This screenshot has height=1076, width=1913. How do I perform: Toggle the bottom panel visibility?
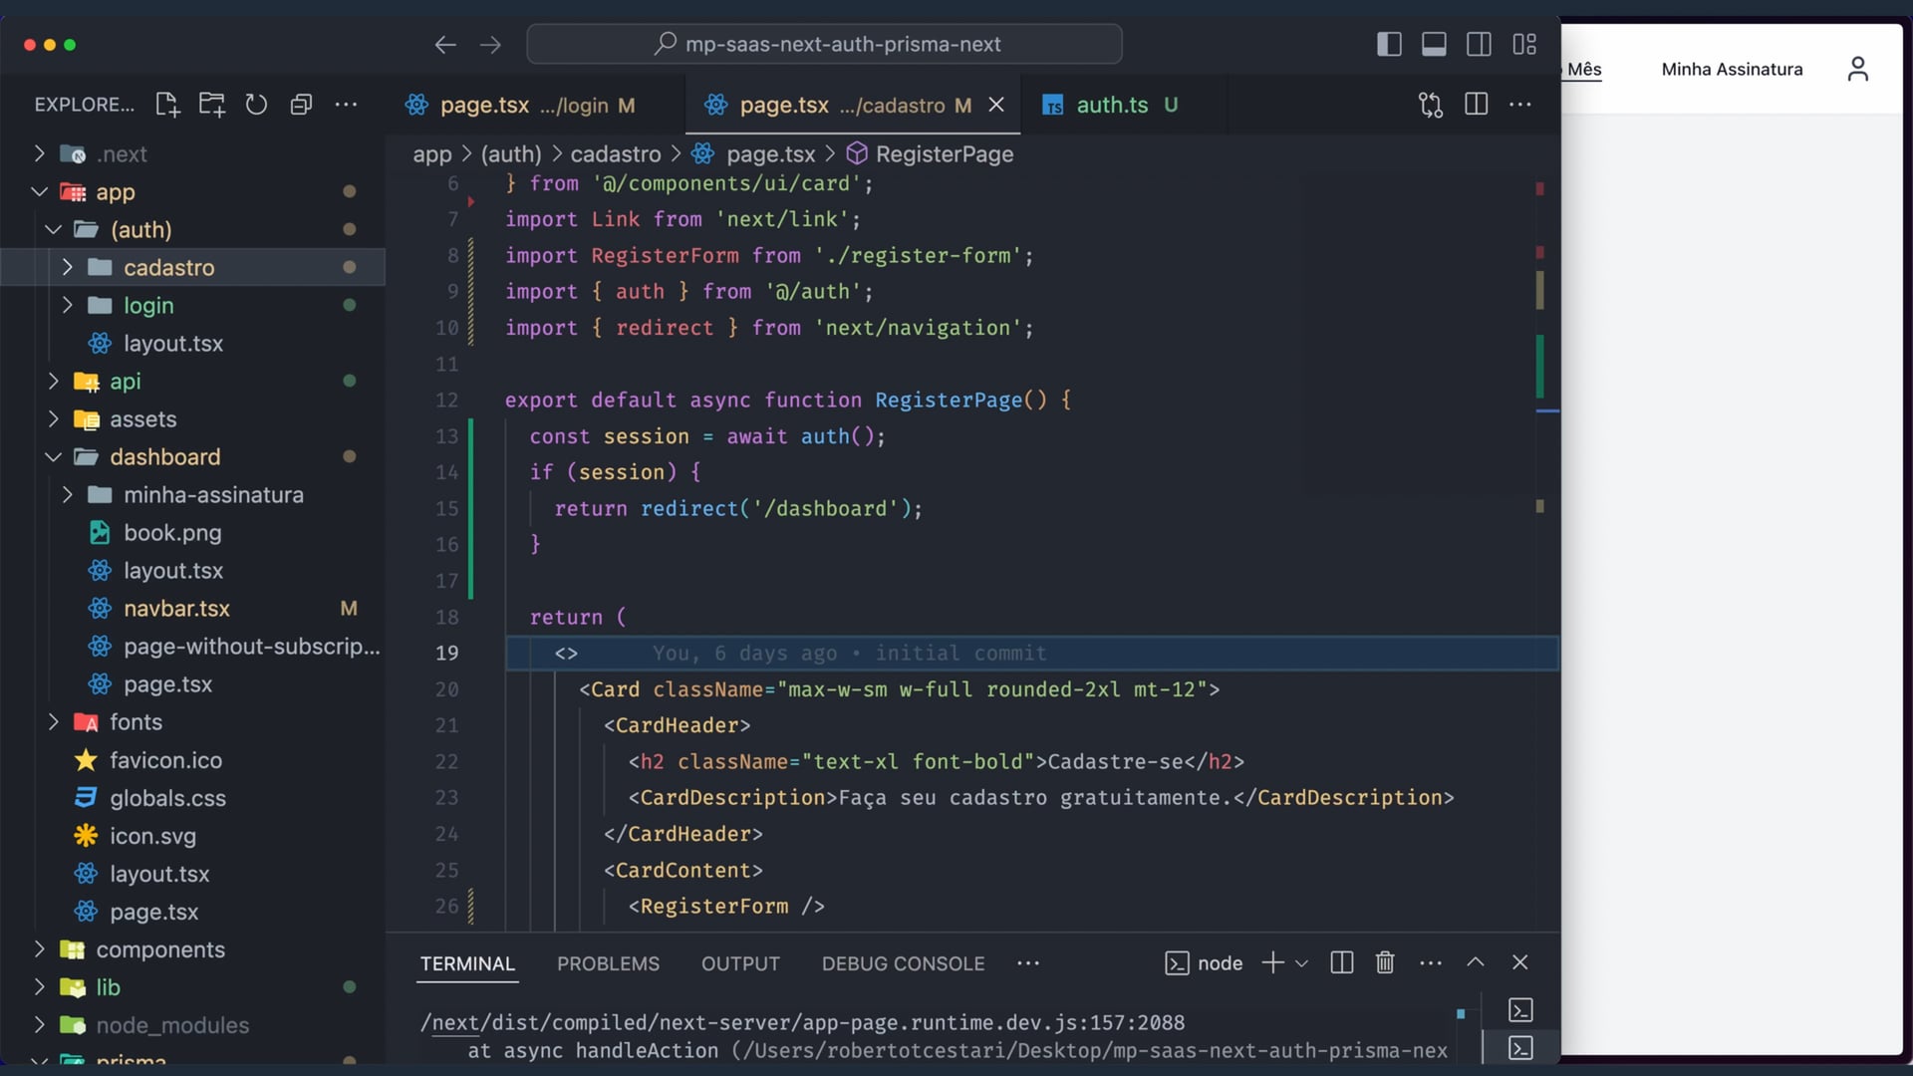pos(1434,44)
